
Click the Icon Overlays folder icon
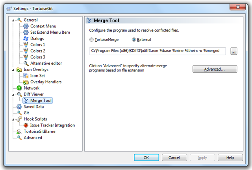pyautogui.click(x=19, y=70)
